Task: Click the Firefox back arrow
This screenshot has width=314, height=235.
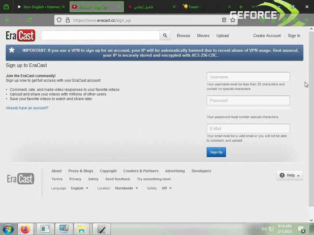Action: (x=7, y=20)
